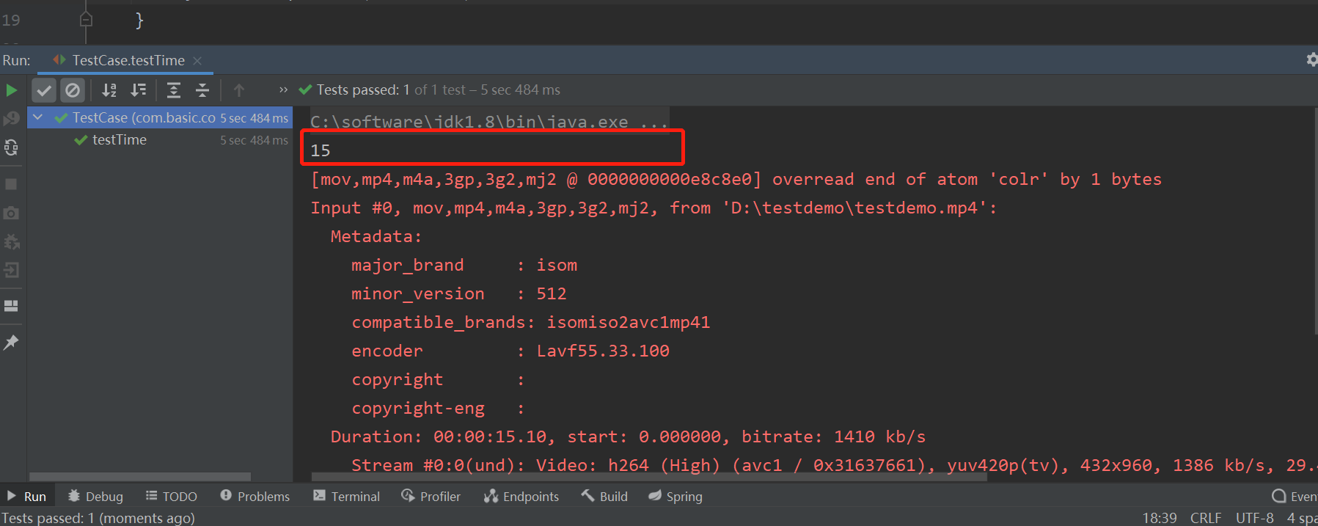Toggle the show ignored tests button

click(x=72, y=90)
